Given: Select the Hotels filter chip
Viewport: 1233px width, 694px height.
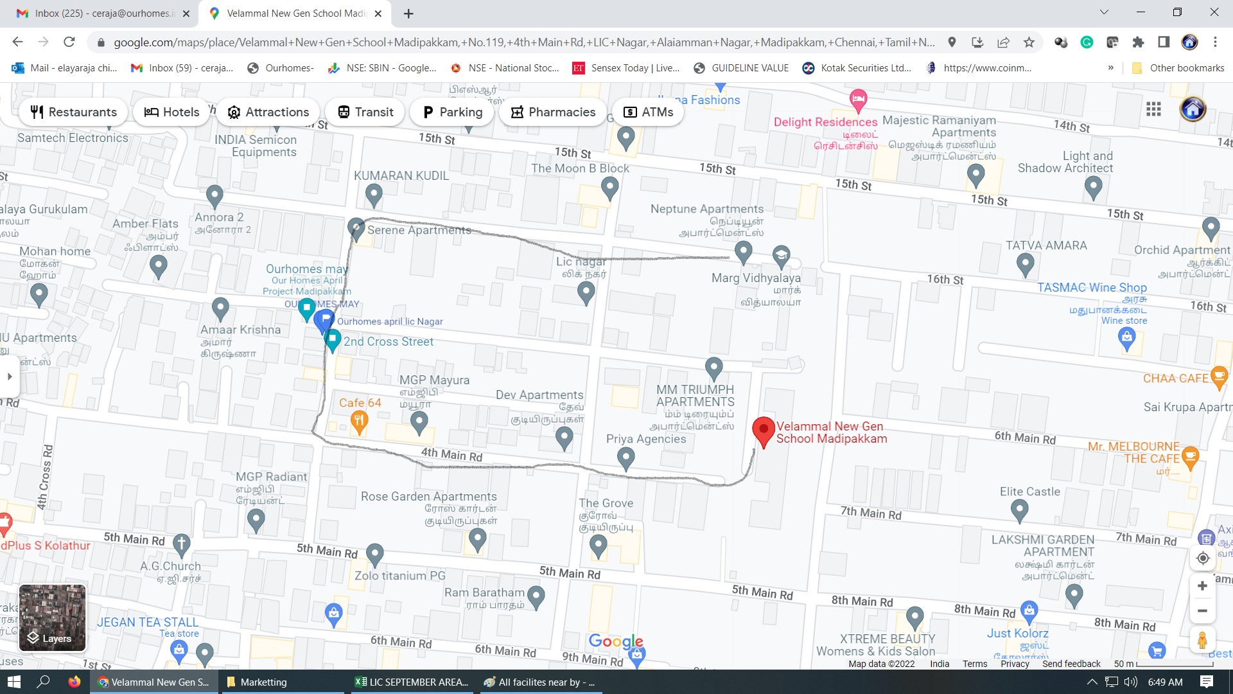Looking at the screenshot, I should click(171, 112).
